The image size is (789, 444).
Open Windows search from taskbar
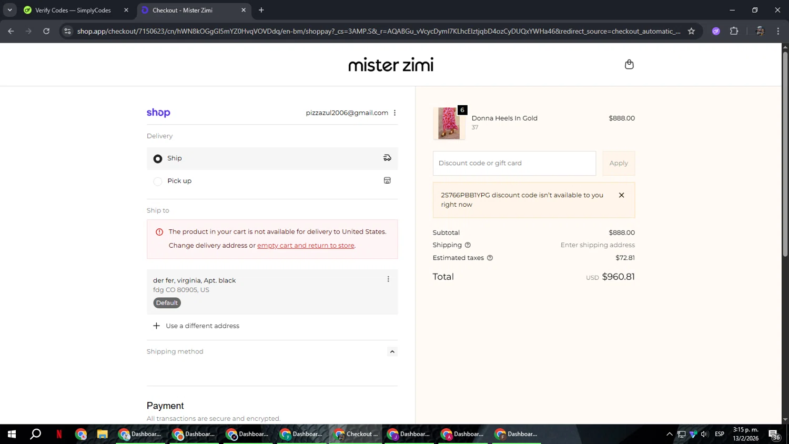(x=36, y=434)
